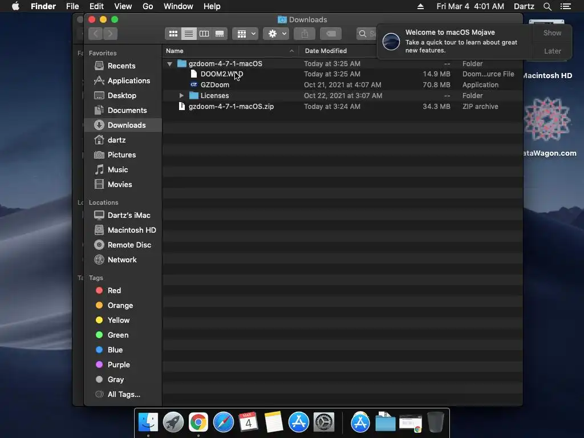584x438 pixels.
Task: Click the Share toolbar button
Action: [x=305, y=34]
